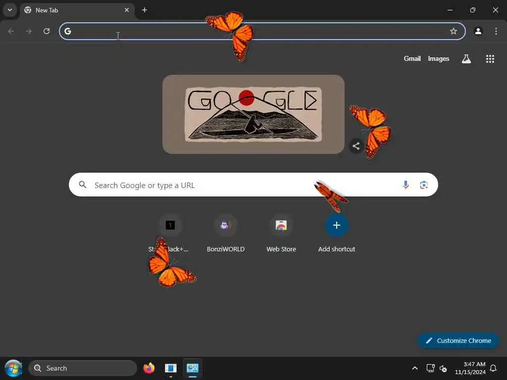Click the Google Doodle image
This screenshot has width=507, height=380.
pos(253,114)
